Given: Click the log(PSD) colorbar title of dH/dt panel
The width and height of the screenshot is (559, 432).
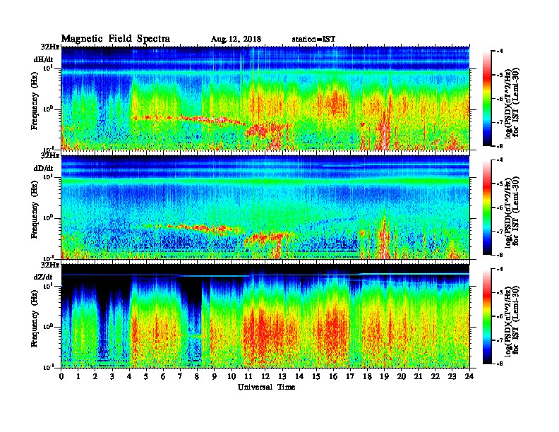Looking at the screenshot, I should pyautogui.click(x=512, y=102).
